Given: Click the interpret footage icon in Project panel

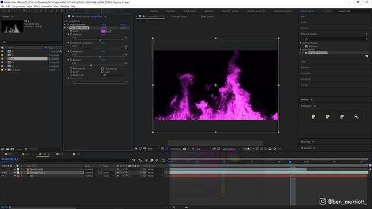Looking at the screenshot, I should 2,149.
